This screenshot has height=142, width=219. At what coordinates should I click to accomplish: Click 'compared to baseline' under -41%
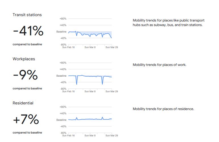click(27, 44)
